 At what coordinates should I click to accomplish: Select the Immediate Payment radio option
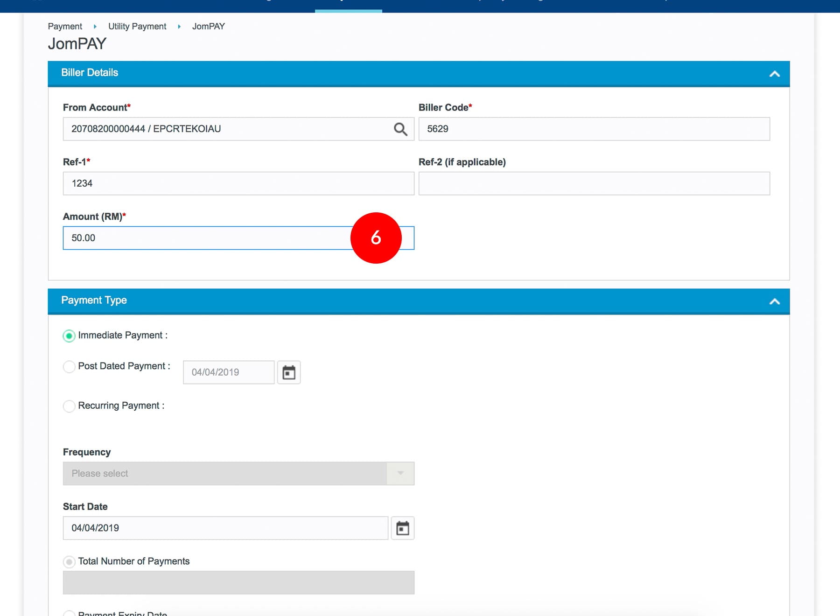click(x=69, y=336)
